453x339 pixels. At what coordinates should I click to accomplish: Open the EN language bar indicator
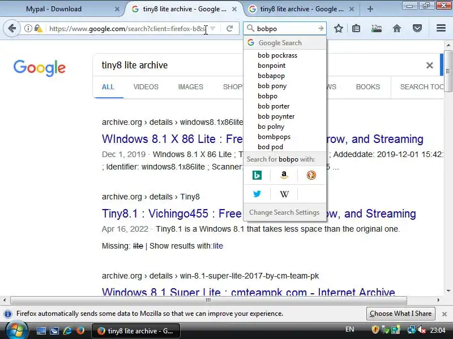click(349, 329)
